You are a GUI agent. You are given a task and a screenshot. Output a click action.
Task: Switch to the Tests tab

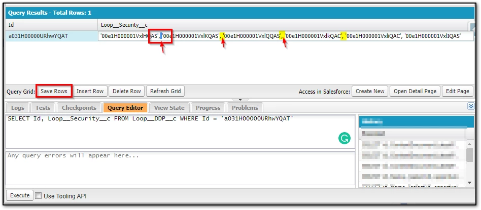click(x=43, y=108)
